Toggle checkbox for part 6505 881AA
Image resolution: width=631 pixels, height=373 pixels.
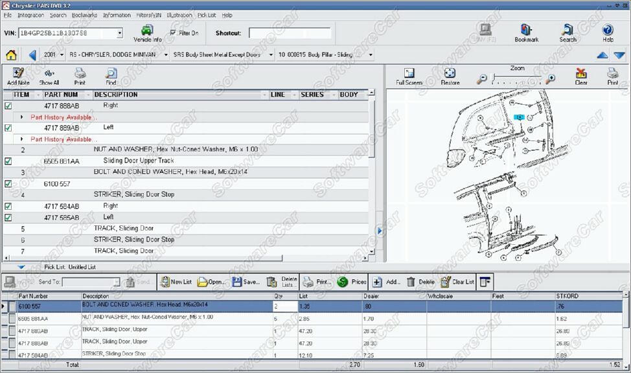(8, 161)
